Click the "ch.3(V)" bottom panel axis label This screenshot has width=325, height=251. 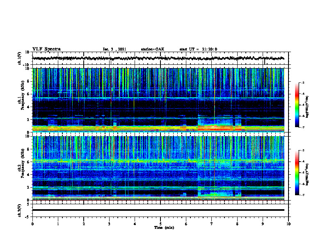19,210
